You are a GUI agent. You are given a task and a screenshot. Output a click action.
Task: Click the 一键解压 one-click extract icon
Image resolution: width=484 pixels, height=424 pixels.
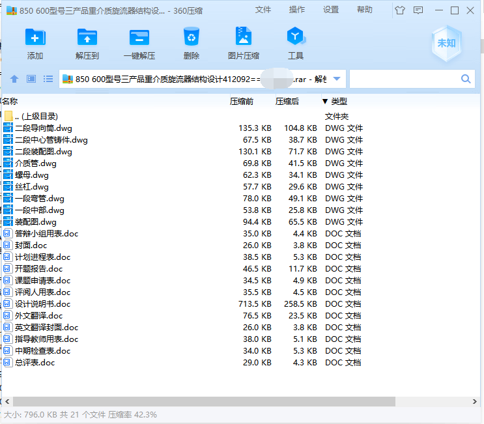(139, 37)
